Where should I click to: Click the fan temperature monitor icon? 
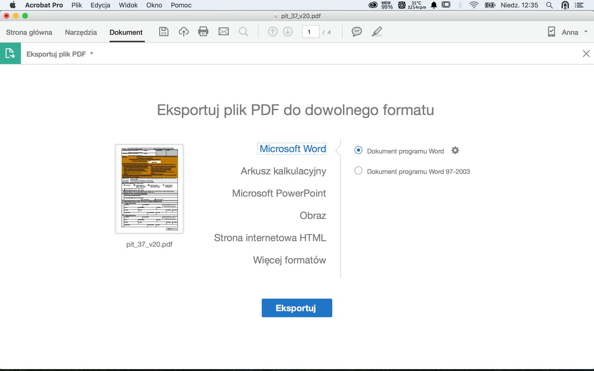point(412,5)
